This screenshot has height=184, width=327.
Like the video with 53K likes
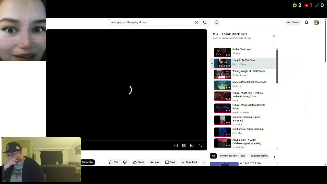click(113, 162)
